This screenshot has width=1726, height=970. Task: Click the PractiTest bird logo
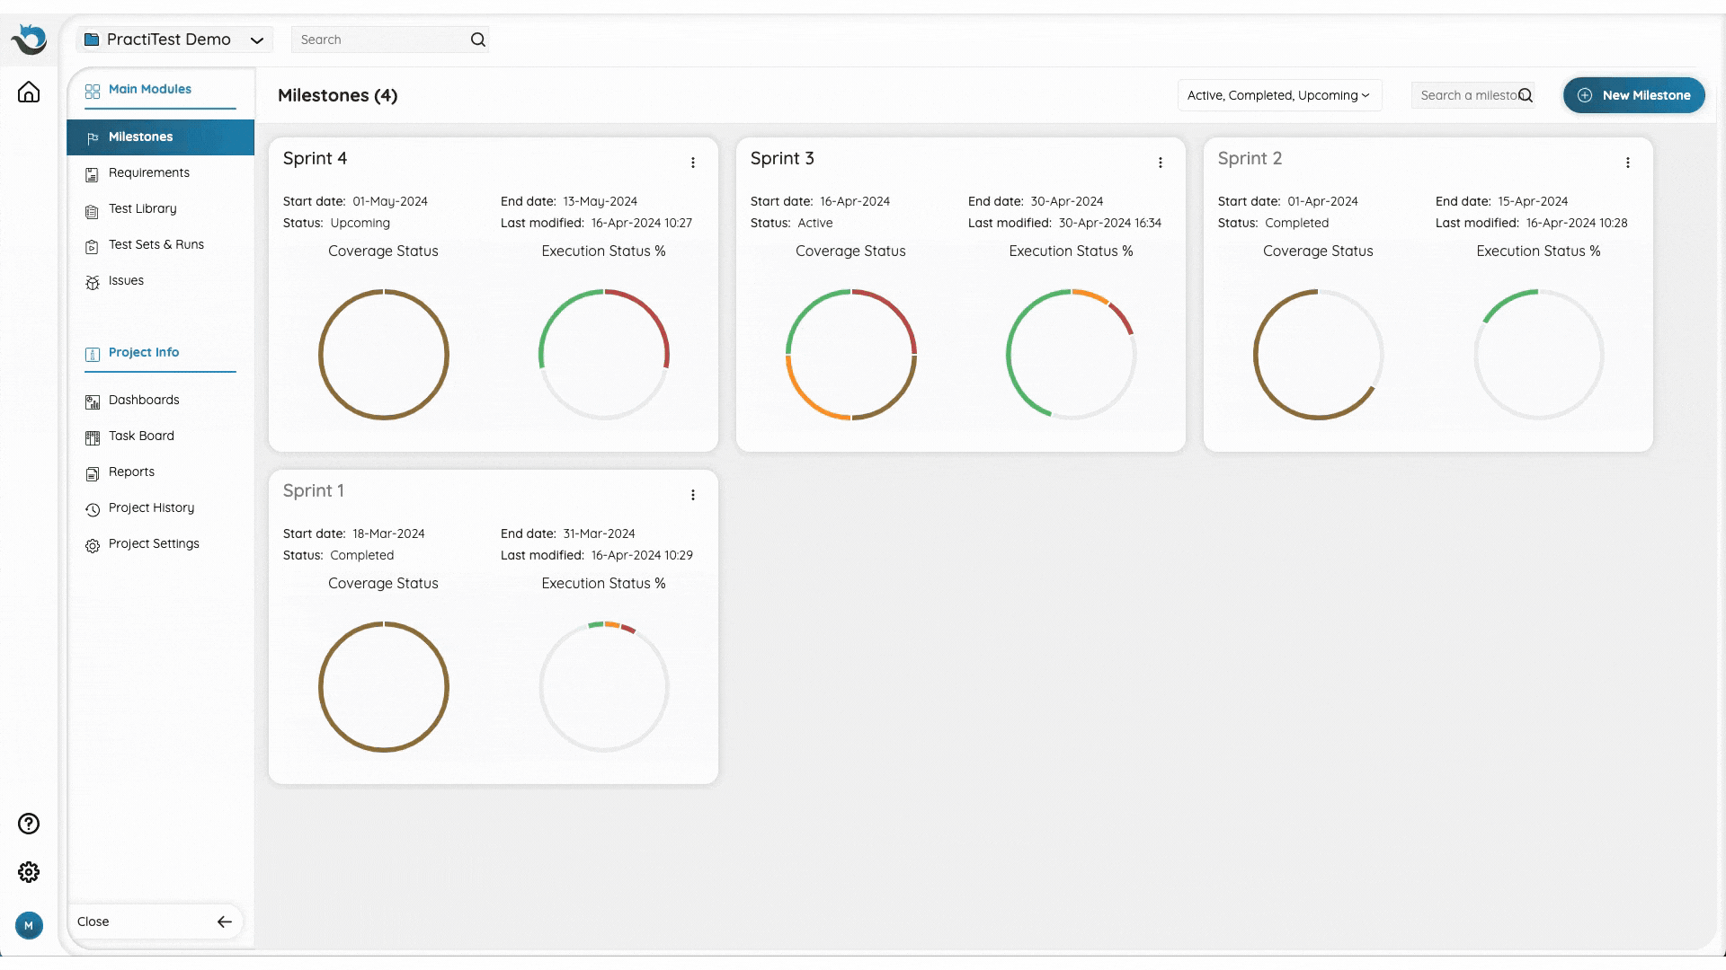pyautogui.click(x=29, y=40)
